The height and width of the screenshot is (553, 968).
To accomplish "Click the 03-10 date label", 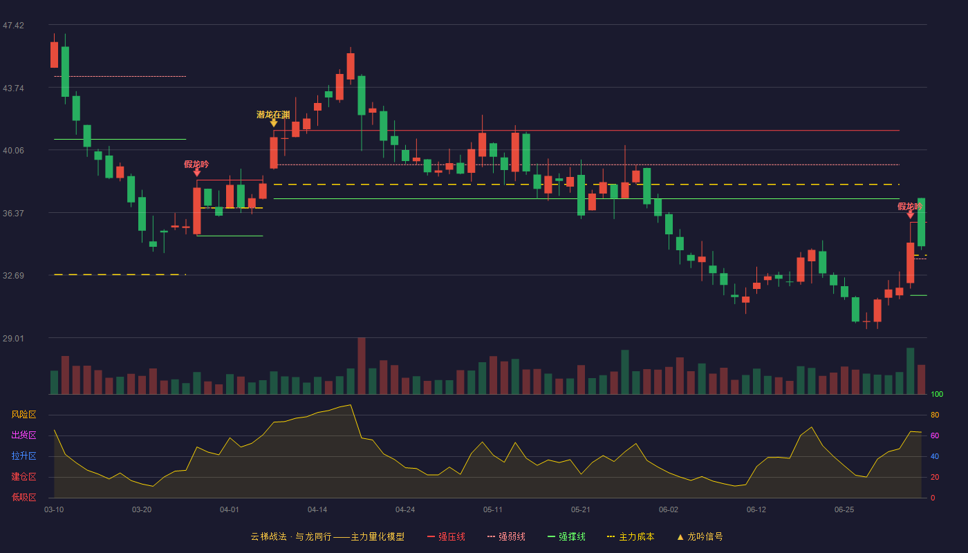I will (x=54, y=509).
